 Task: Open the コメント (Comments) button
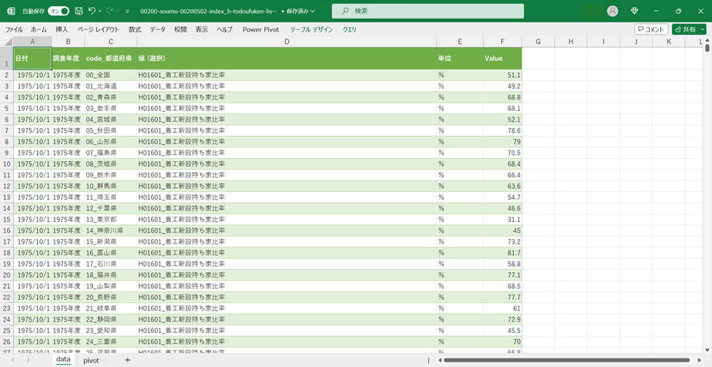point(651,29)
